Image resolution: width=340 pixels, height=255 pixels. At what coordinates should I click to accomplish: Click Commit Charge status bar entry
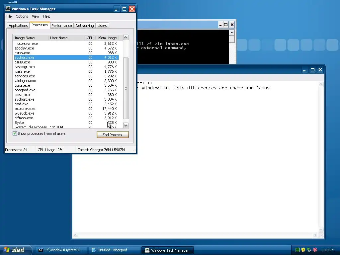101,150
